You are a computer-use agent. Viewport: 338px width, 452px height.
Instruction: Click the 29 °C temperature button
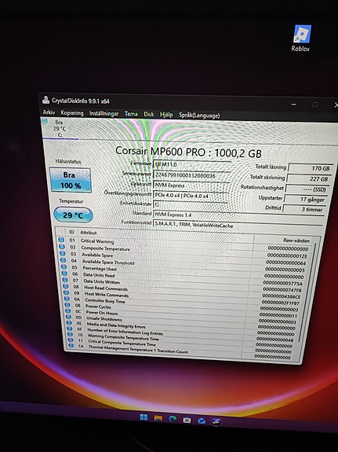click(73, 215)
